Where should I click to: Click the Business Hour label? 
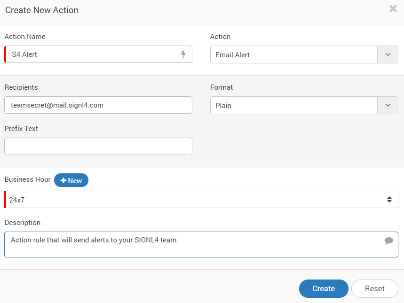28,179
